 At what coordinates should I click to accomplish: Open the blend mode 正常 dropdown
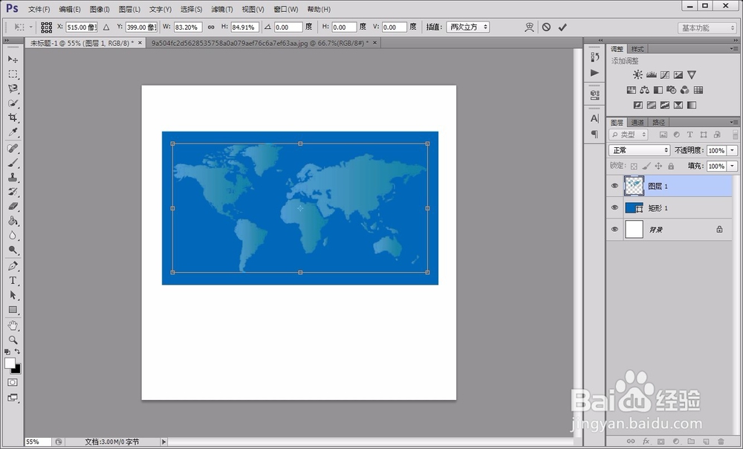point(640,150)
